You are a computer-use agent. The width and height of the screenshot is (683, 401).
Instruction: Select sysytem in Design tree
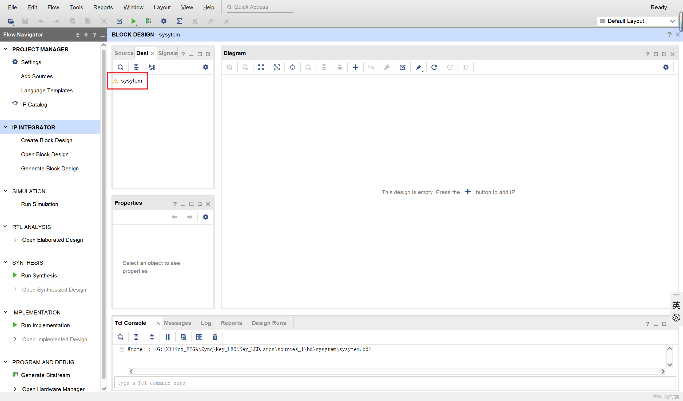point(131,81)
